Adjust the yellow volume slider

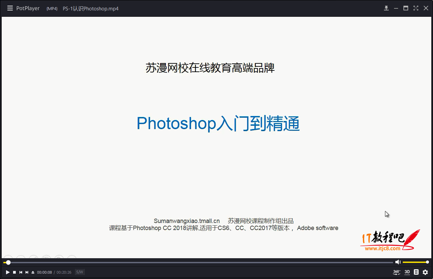(x=416, y=262)
